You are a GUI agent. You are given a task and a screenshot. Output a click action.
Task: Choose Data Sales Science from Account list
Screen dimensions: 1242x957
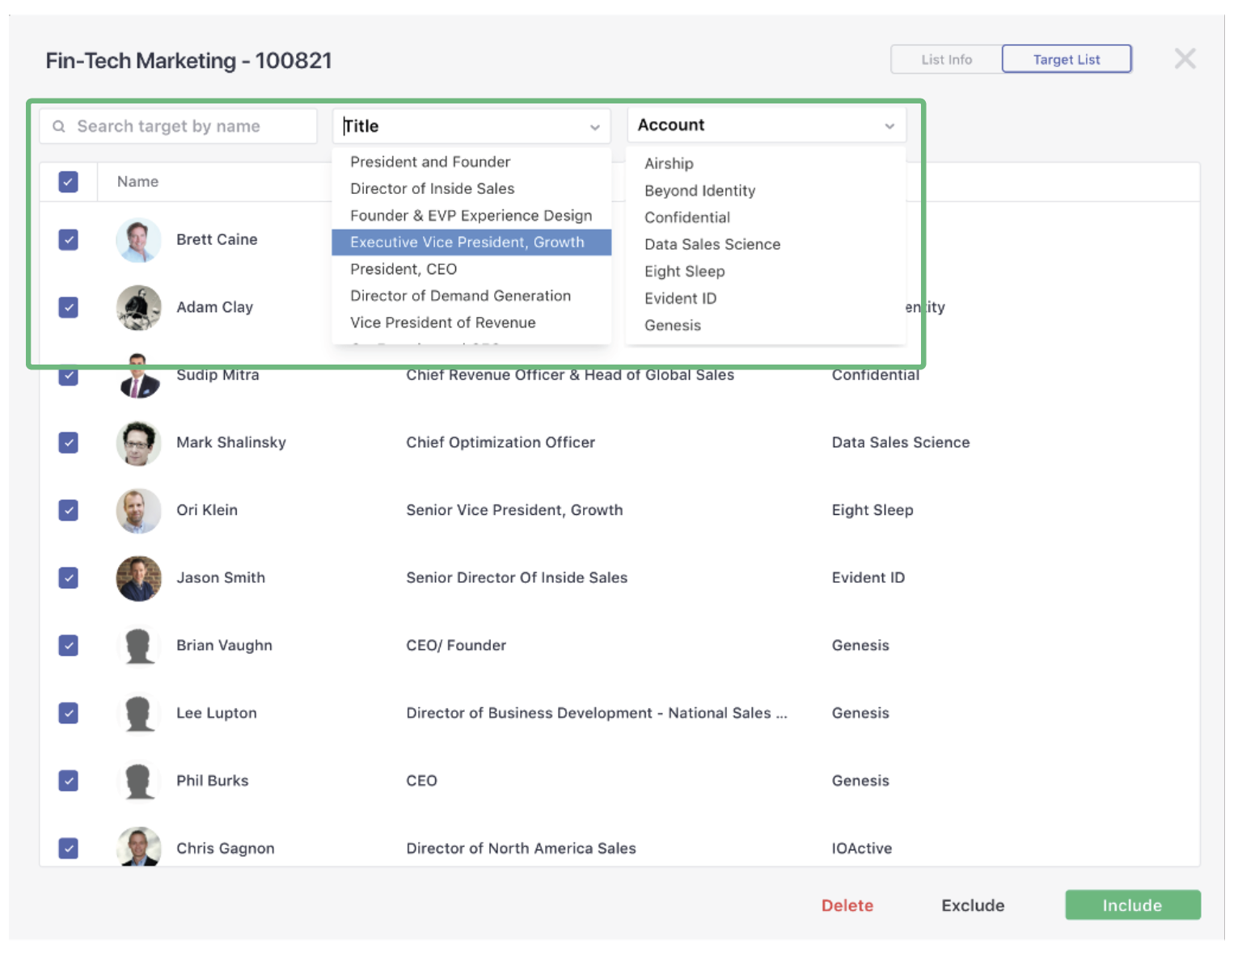tap(712, 244)
